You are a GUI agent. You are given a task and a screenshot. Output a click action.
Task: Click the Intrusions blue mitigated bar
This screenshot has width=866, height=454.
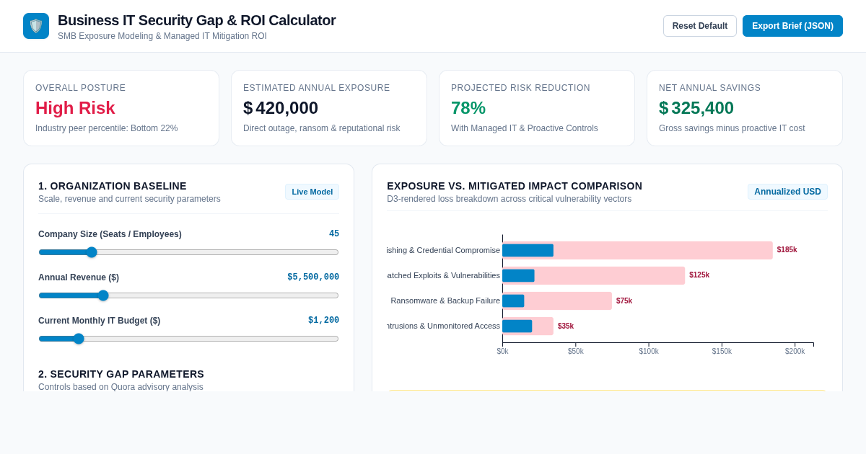tap(517, 326)
